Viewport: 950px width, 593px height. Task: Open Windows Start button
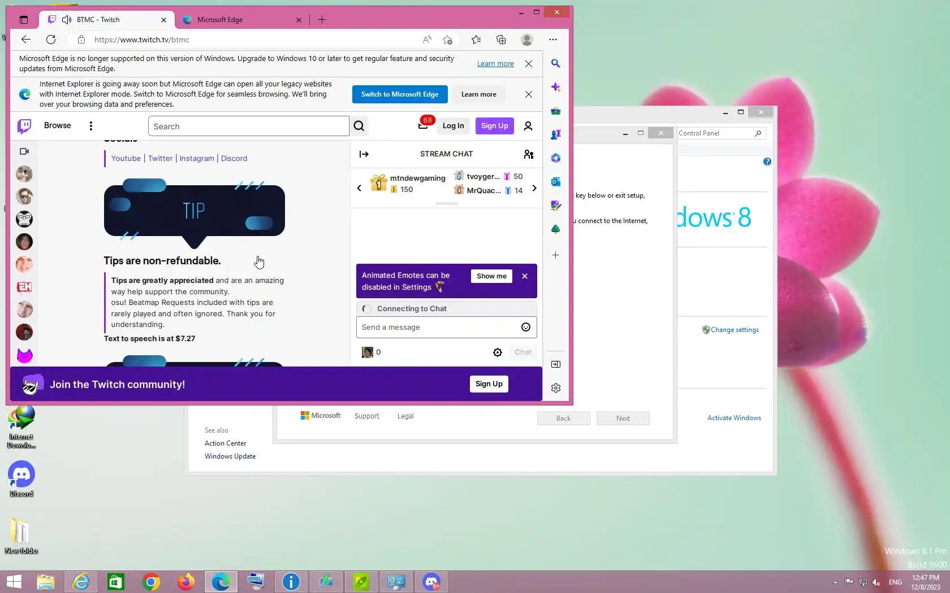click(14, 582)
